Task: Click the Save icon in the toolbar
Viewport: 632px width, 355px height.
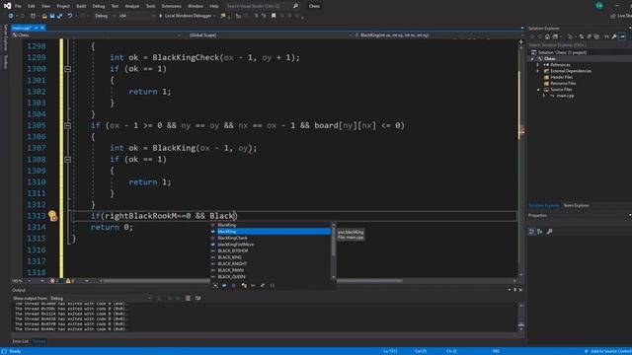Action: click(x=52, y=16)
